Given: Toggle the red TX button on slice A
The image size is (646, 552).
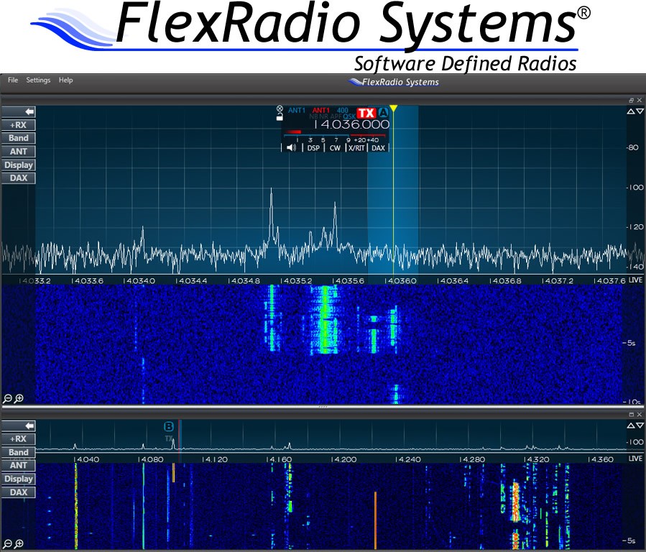Looking at the screenshot, I should (x=366, y=113).
